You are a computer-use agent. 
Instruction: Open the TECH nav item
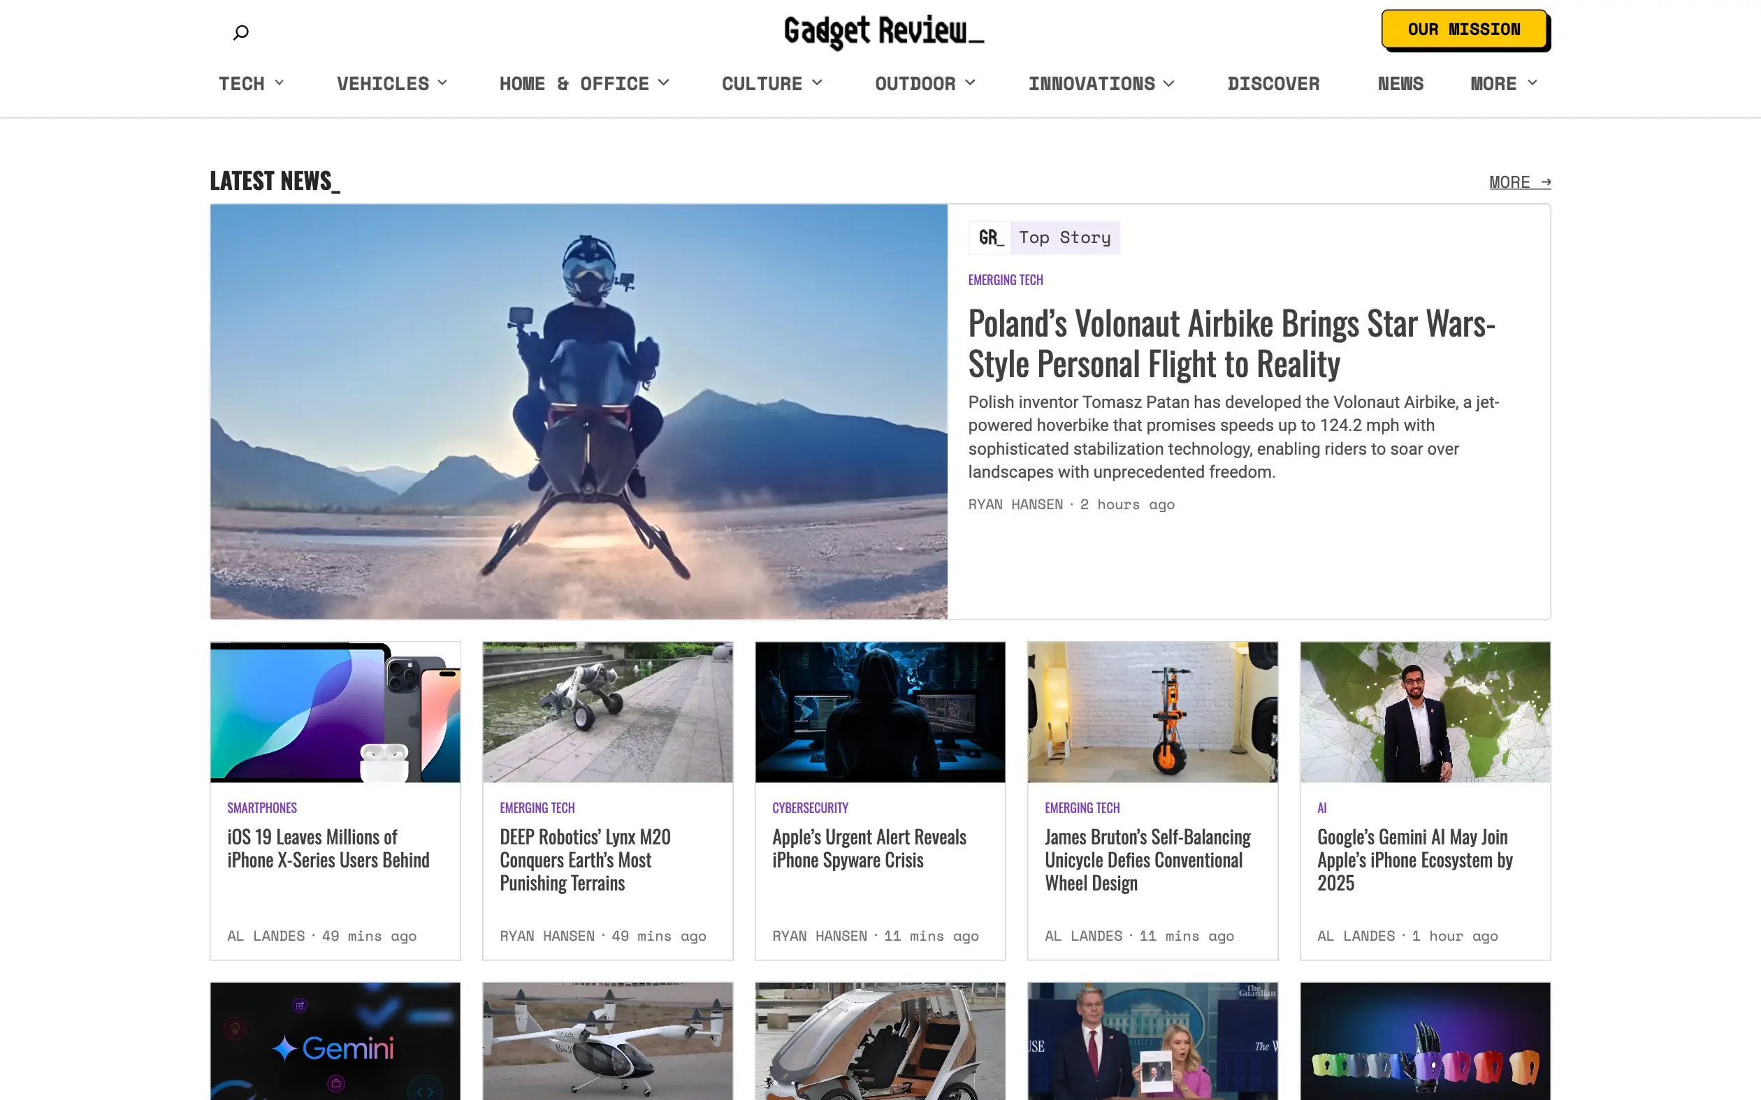click(242, 84)
